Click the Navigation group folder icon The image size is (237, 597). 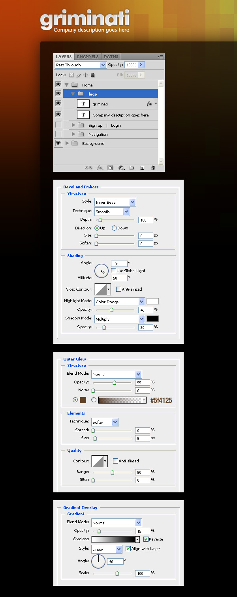coord(81,134)
